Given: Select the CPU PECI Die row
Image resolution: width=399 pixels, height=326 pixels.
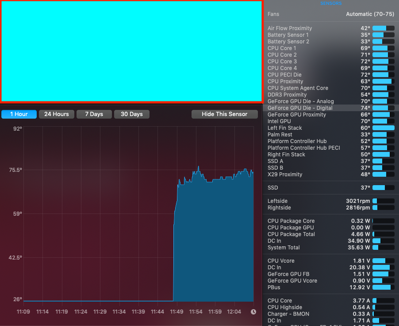Looking at the screenshot, I should pos(331,75).
